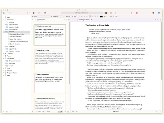This screenshot has height=123, width=164.
Task: Go back in right editor history
Action: (x=72, y=20)
